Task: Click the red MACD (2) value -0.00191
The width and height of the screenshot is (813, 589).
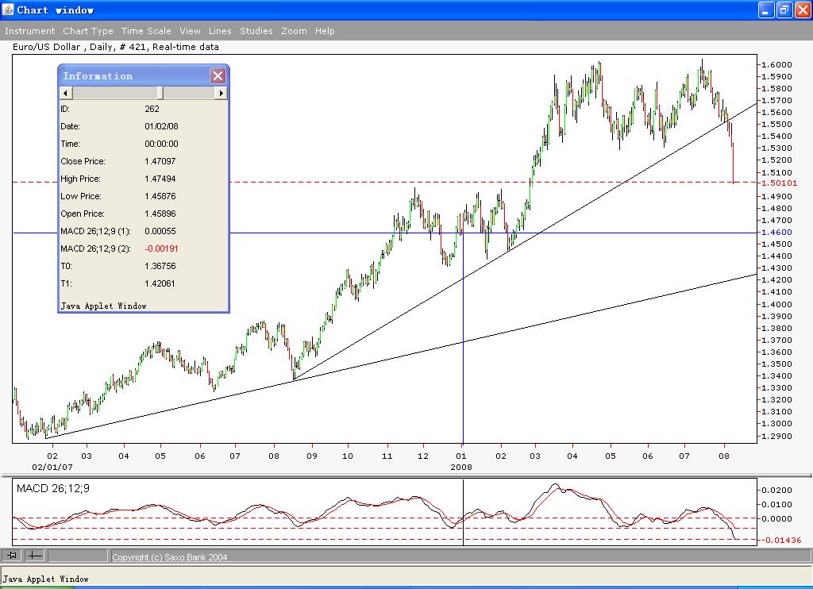Action: (161, 249)
